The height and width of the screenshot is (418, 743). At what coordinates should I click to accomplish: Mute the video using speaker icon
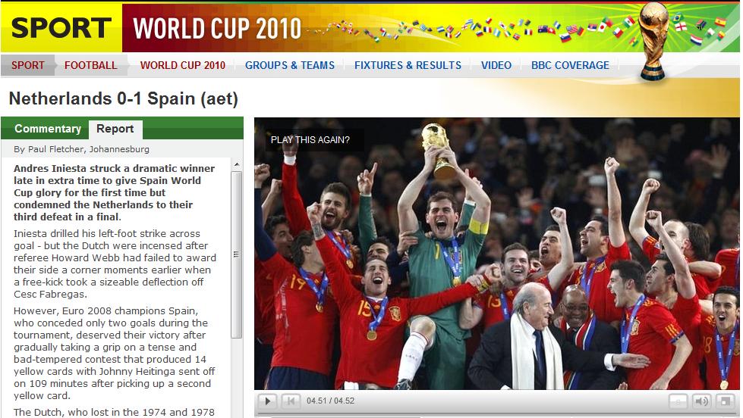[700, 401]
